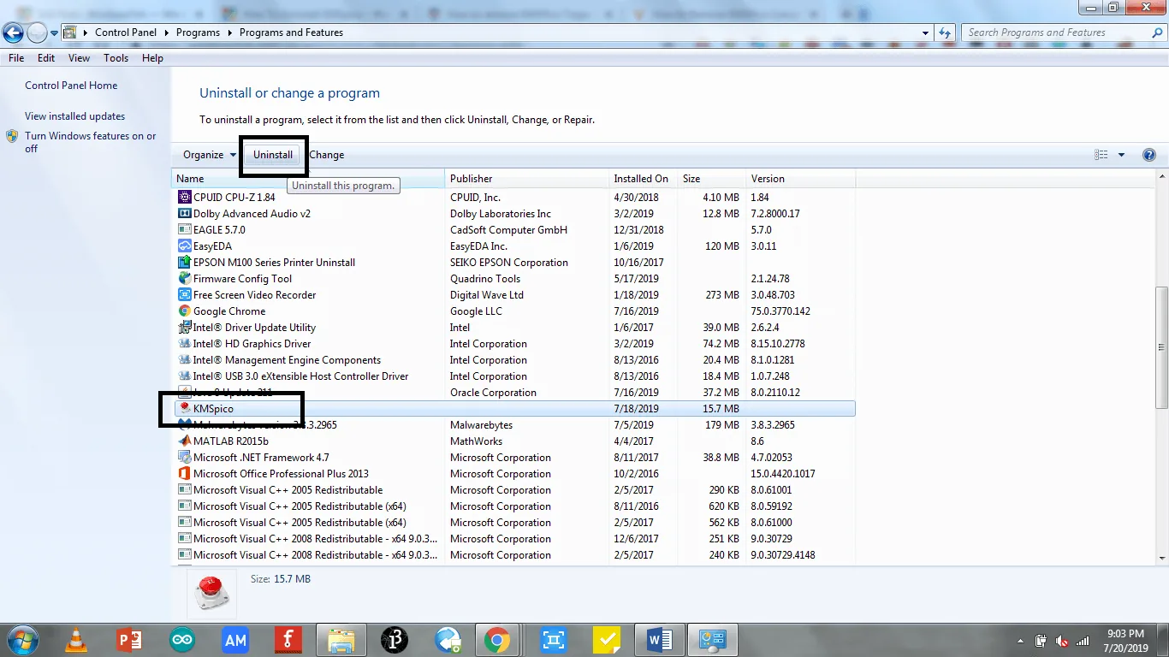Select Intel® Management Engine Components row text
Image resolution: width=1169 pixels, height=657 pixels.
(287, 360)
